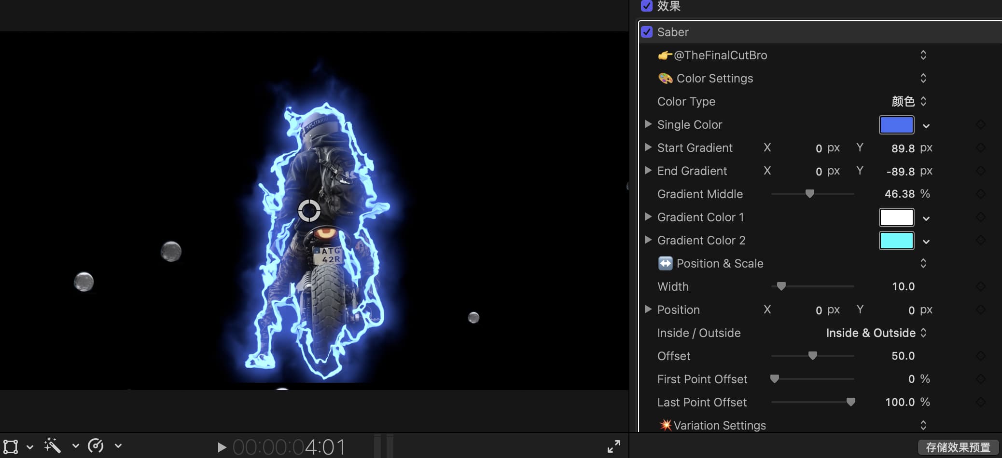1002x458 pixels.
Task: Click keyframe diamond on the Width row
Action: coord(980,286)
